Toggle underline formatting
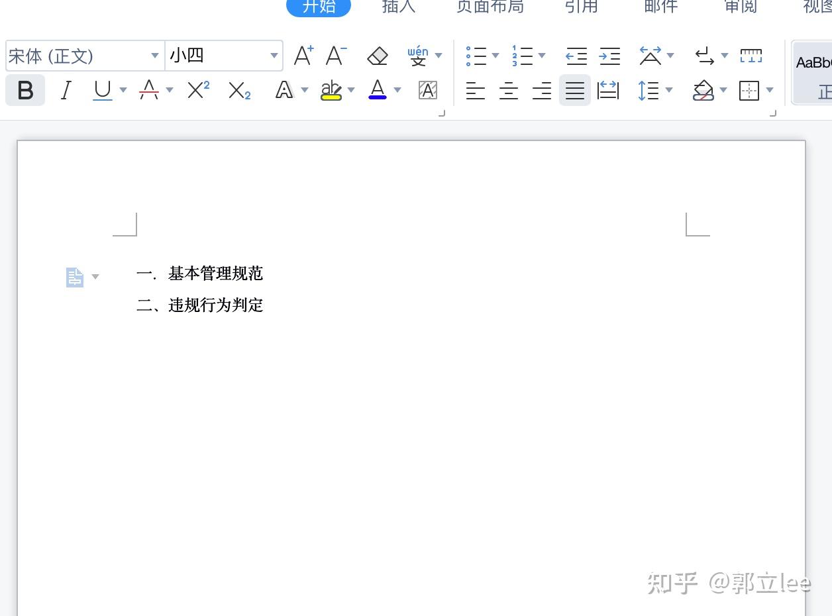The width and height of the screenshot is (832, 616). 103,90
